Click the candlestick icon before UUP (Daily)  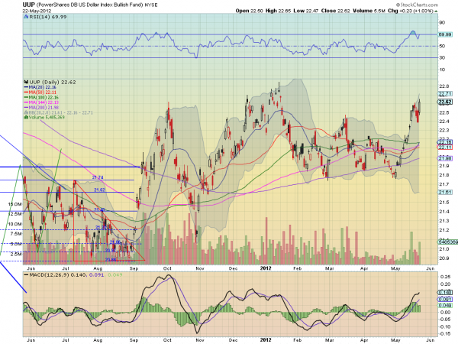(26, 83)
